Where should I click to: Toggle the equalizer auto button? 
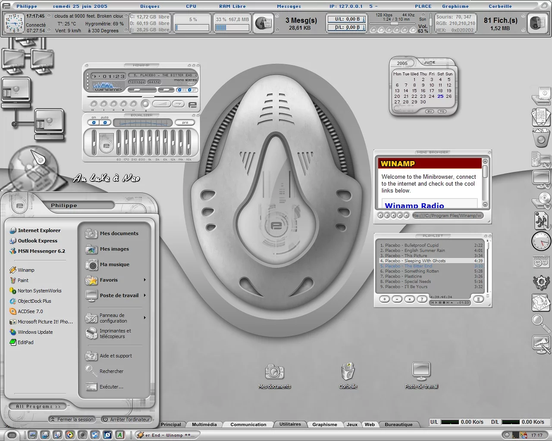coord(105,123)
